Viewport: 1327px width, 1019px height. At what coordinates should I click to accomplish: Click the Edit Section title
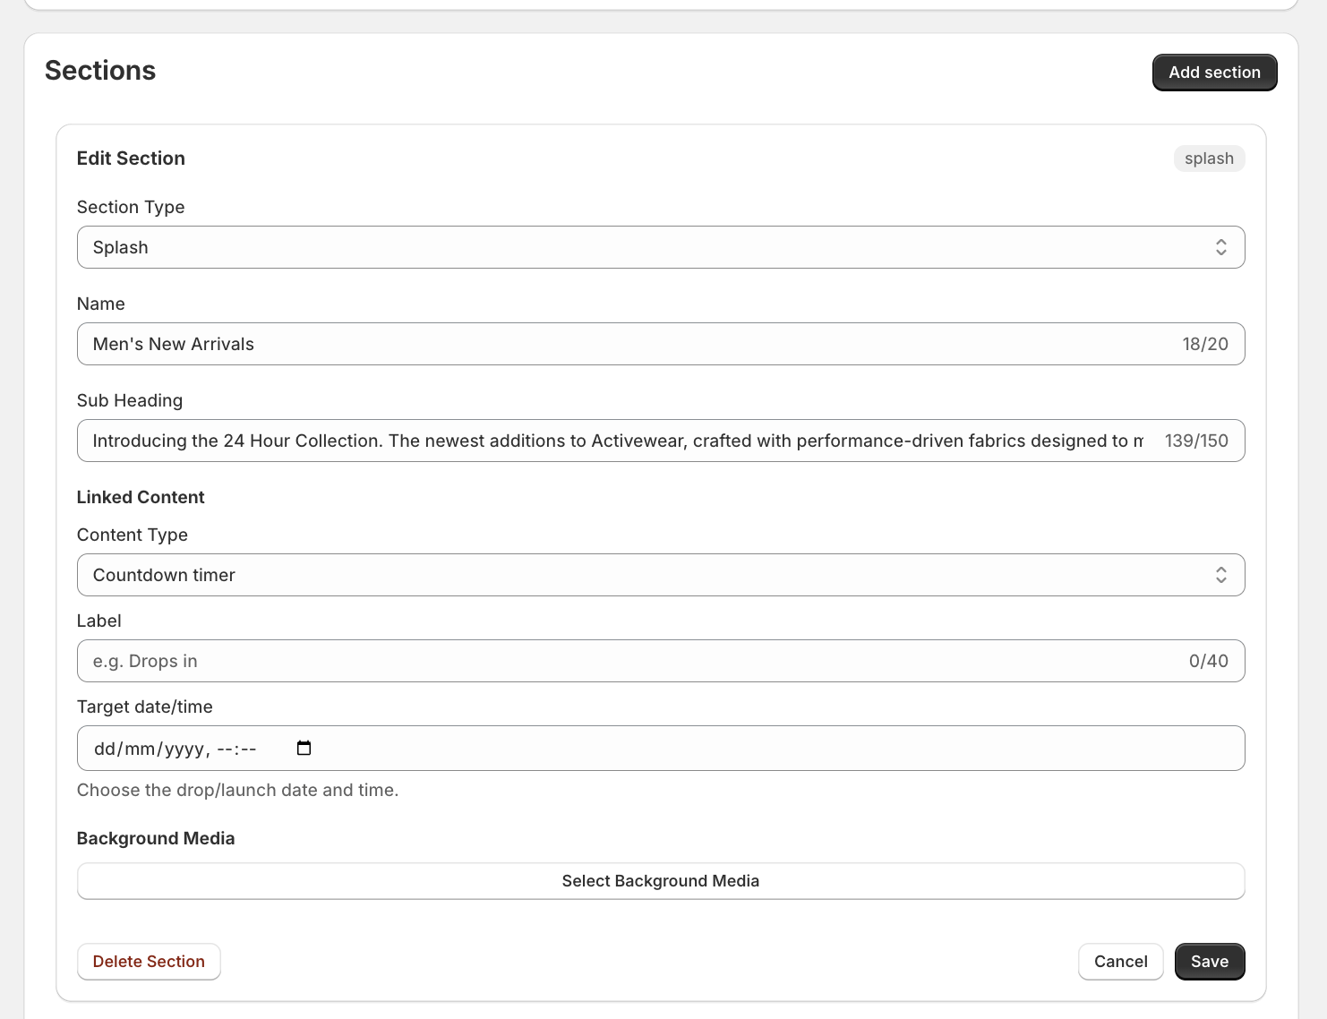point(131,158)
